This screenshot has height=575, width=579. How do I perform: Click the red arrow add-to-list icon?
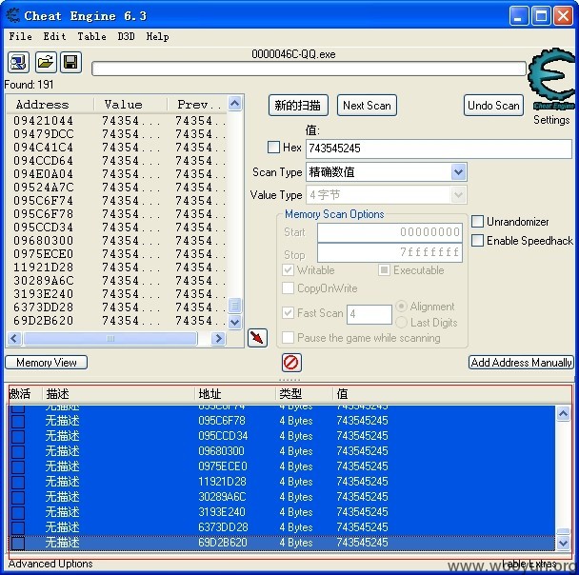(x=257, y=338)
